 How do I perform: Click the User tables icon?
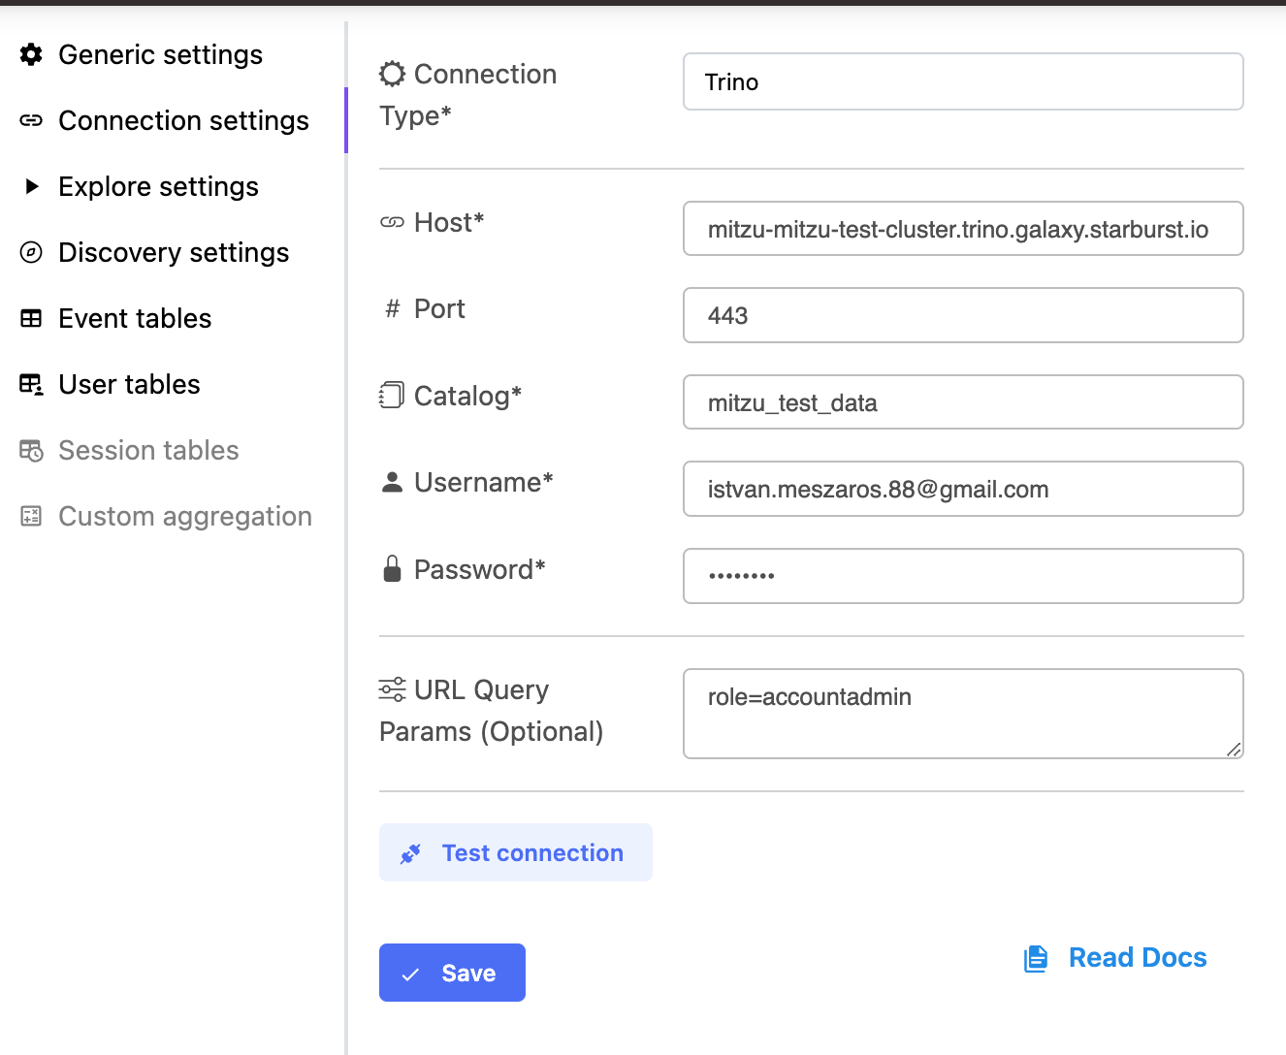pos(31,384)
